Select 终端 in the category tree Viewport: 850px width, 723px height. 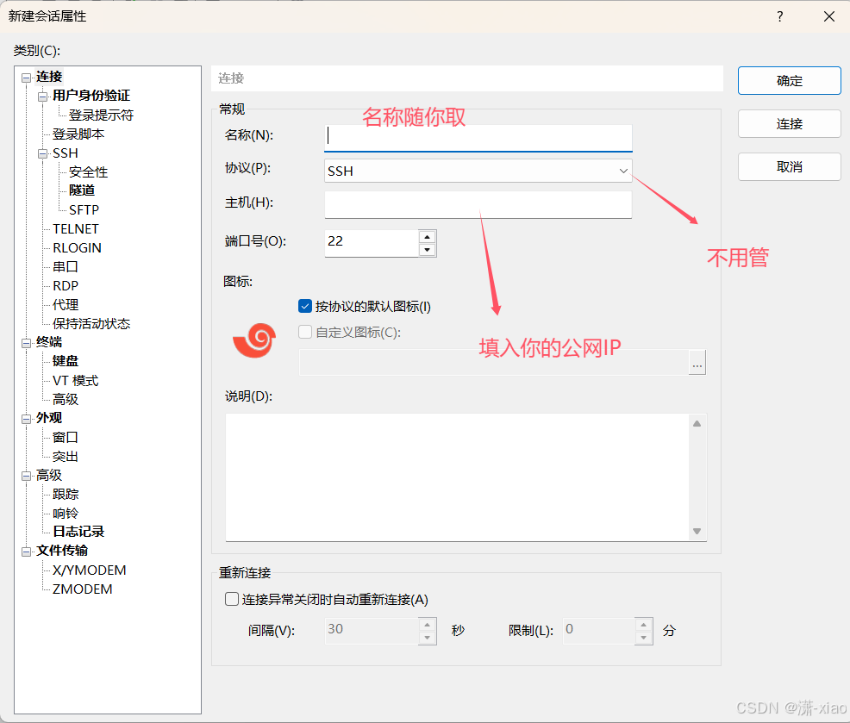coord(49,342)
